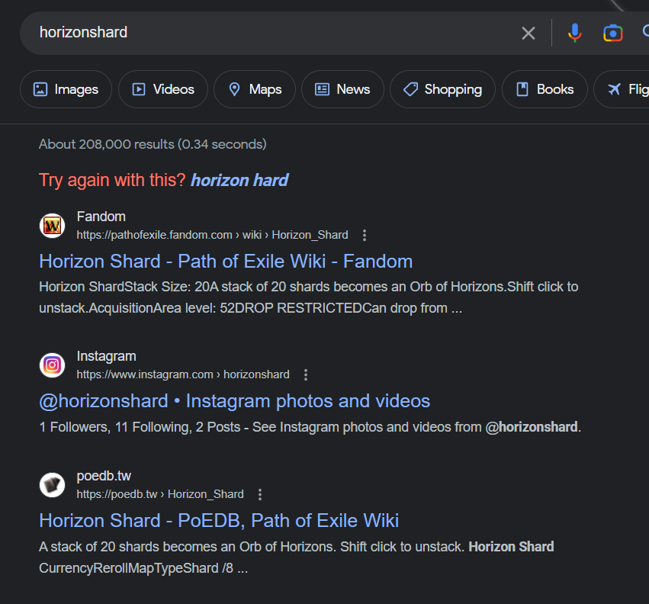Open Horizon Shard - PoEDB, Path of Exile Wiki
This screenshot has height=604, width=649.
[x=219, y=521]
